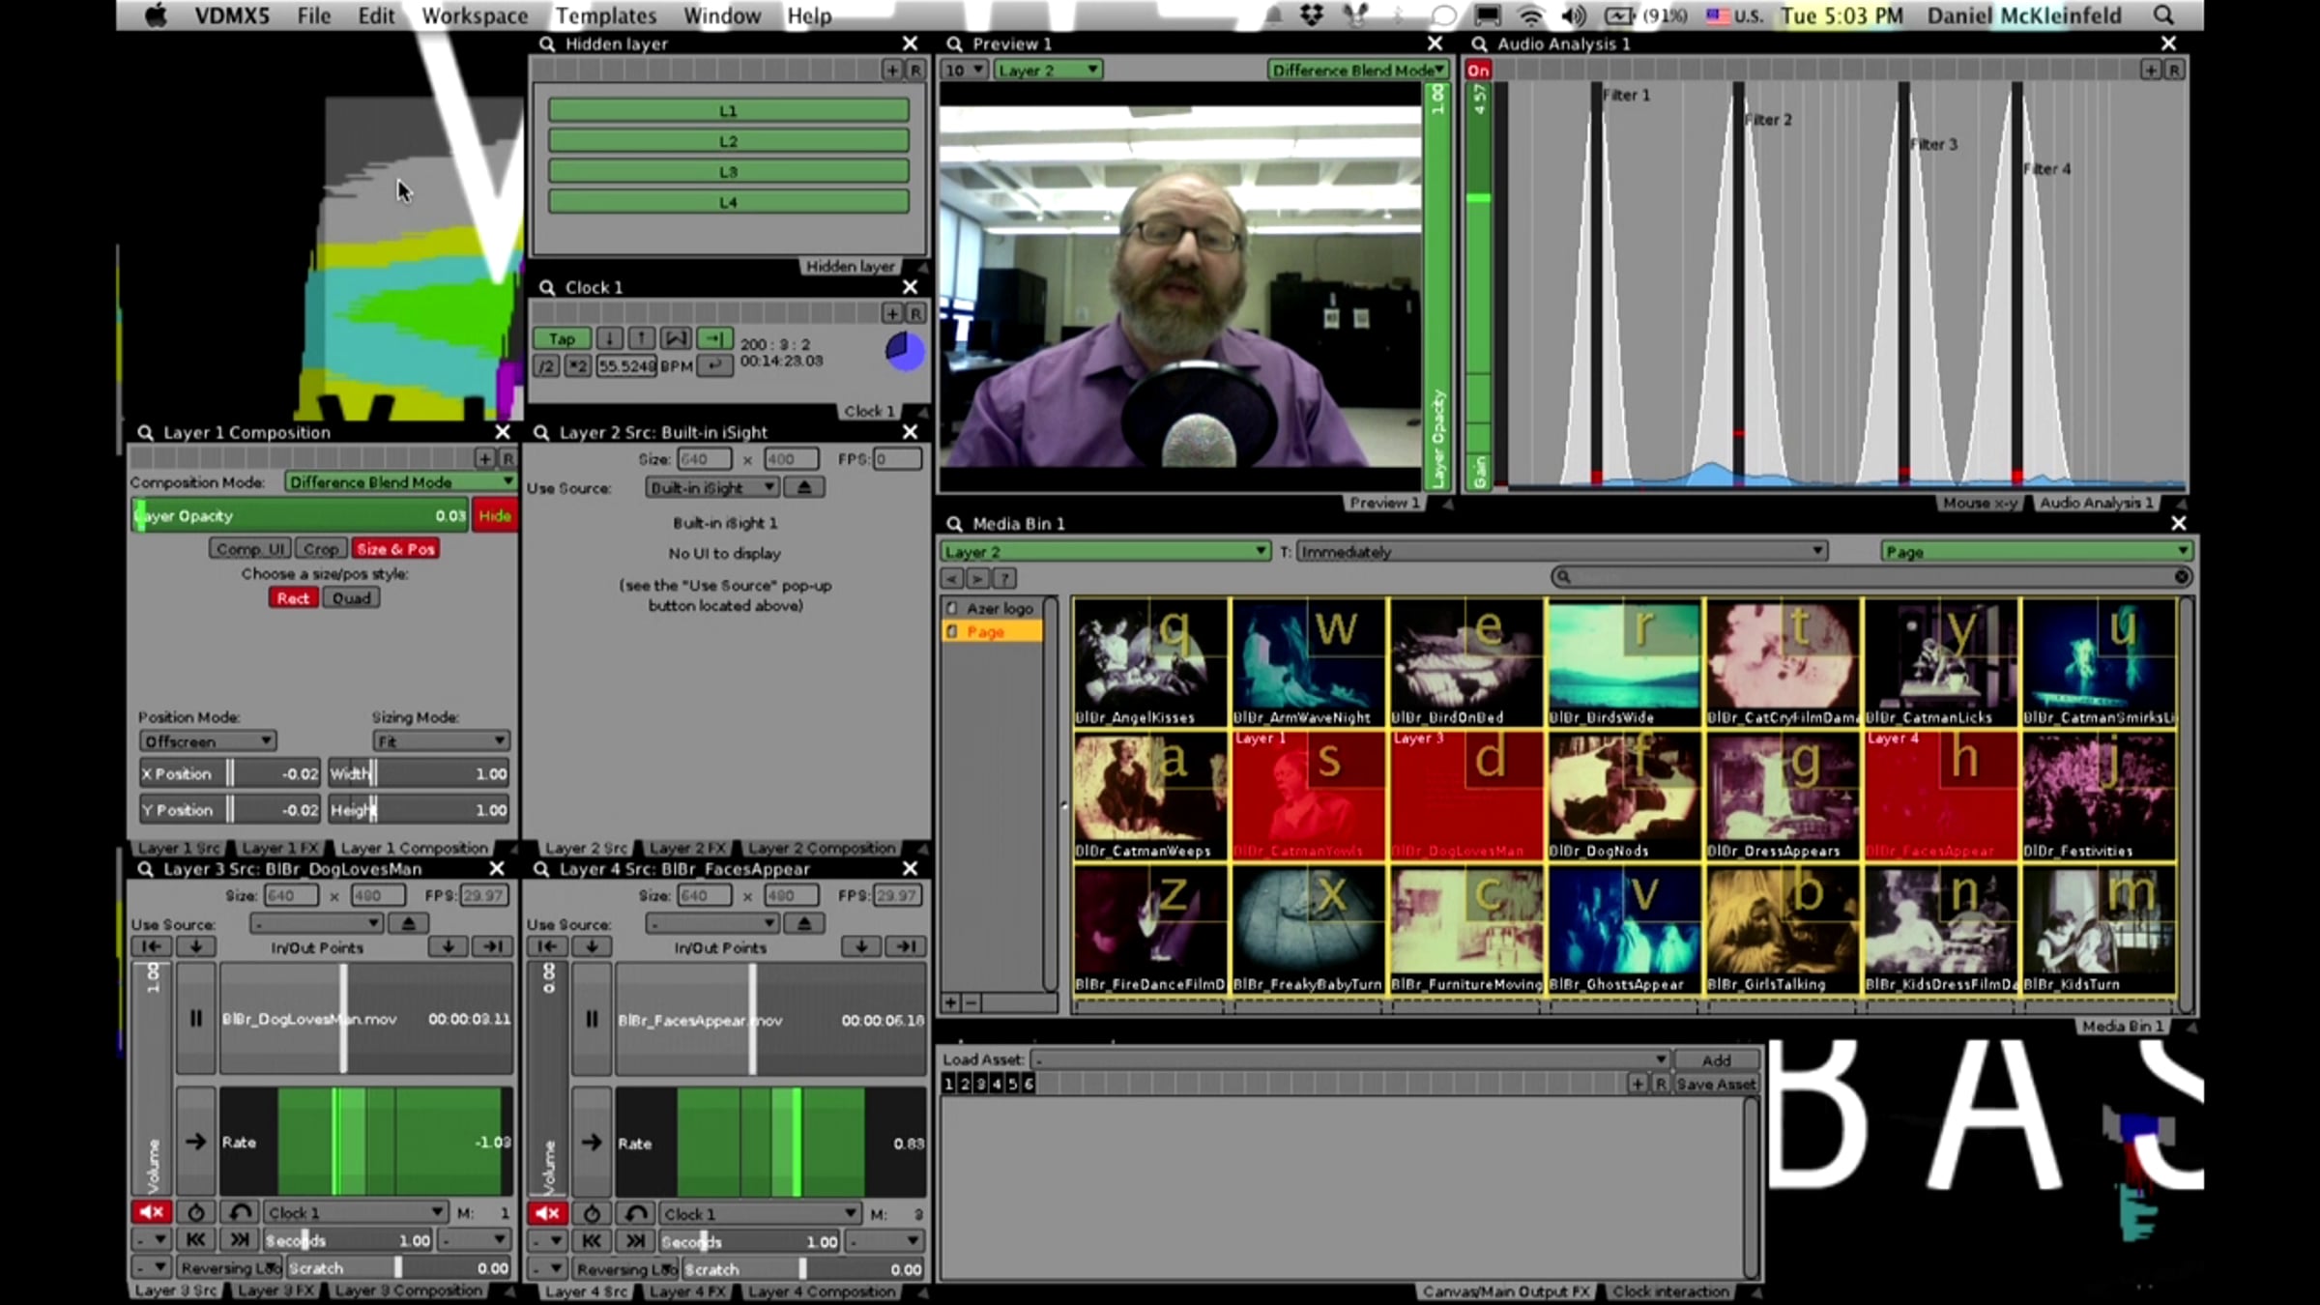This screenshot has height=1305, width=2320.
Task: Halve the BPM with the /2 button
Action: pos(547,366)
